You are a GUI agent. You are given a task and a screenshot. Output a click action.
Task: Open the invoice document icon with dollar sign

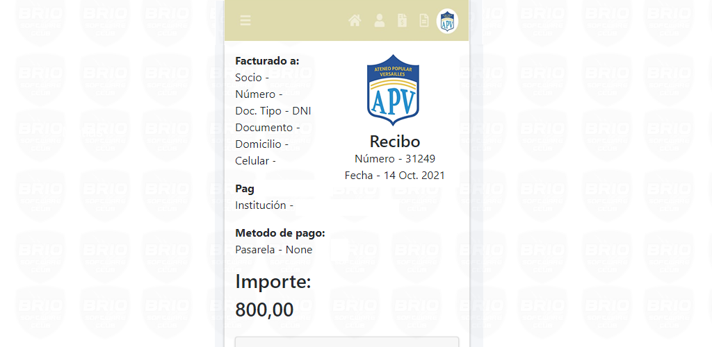point(402,20)
